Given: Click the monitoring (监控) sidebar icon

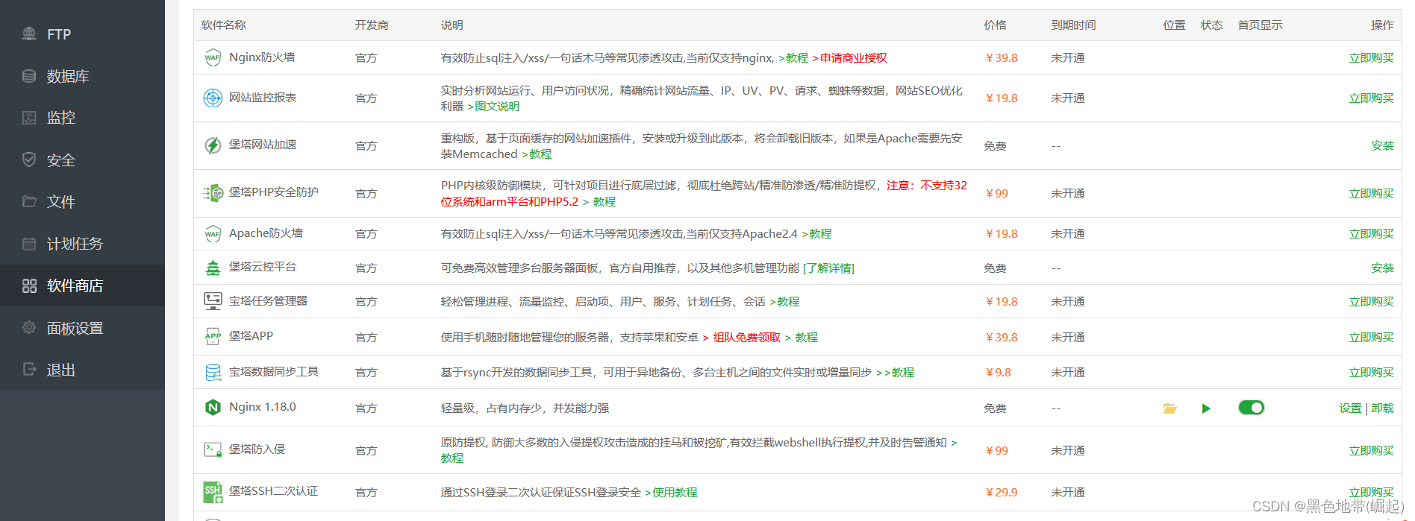Looking at the screenshot, I should (29, 118).
